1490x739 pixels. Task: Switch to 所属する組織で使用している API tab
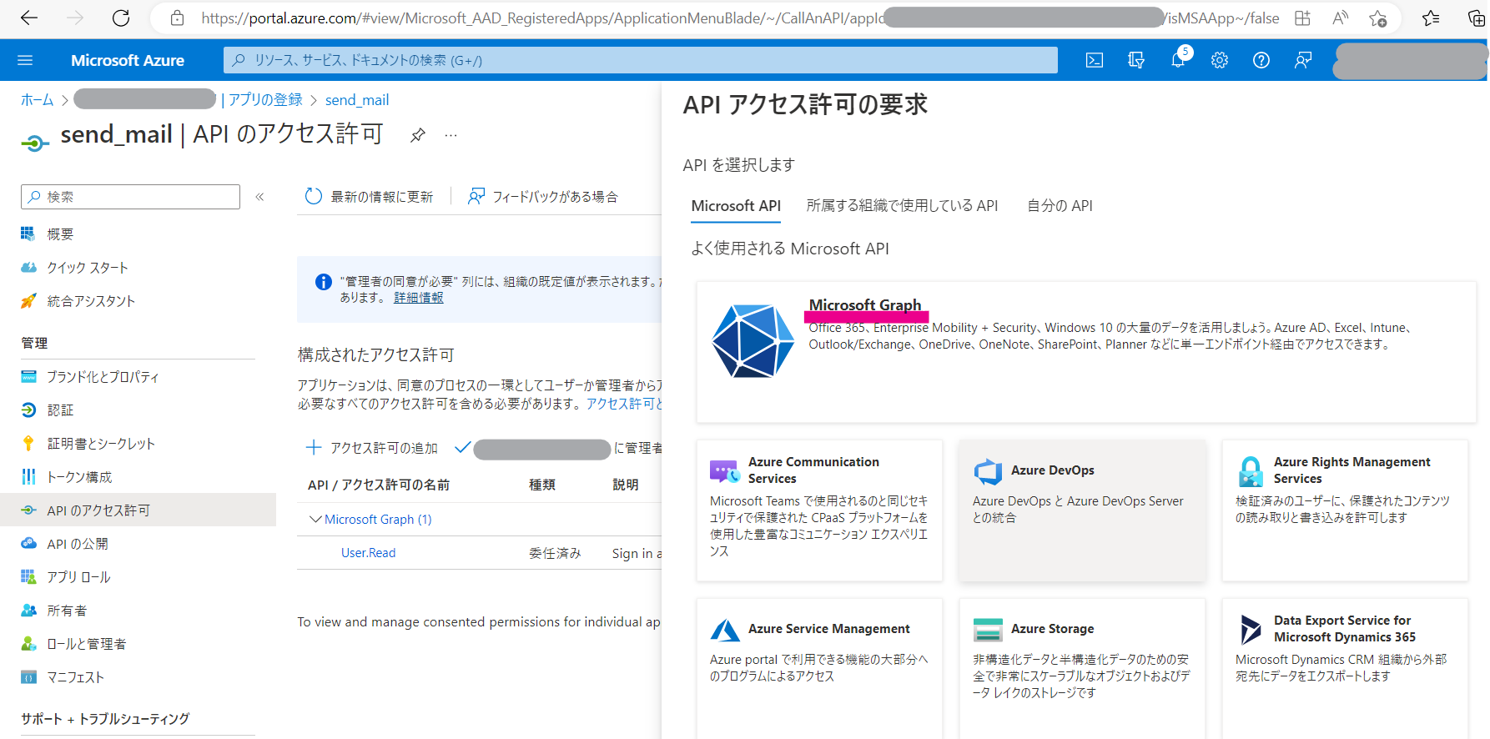coord(902,206)
